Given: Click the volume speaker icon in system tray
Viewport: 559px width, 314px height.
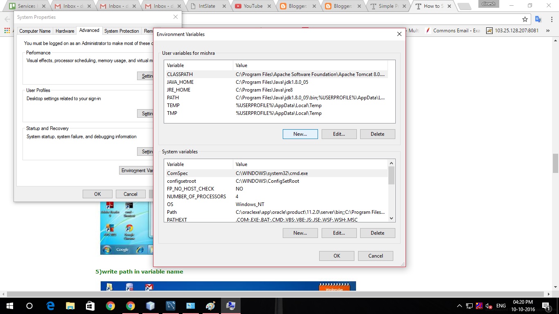Looking at the screenshot, I should tap(488, 305).
